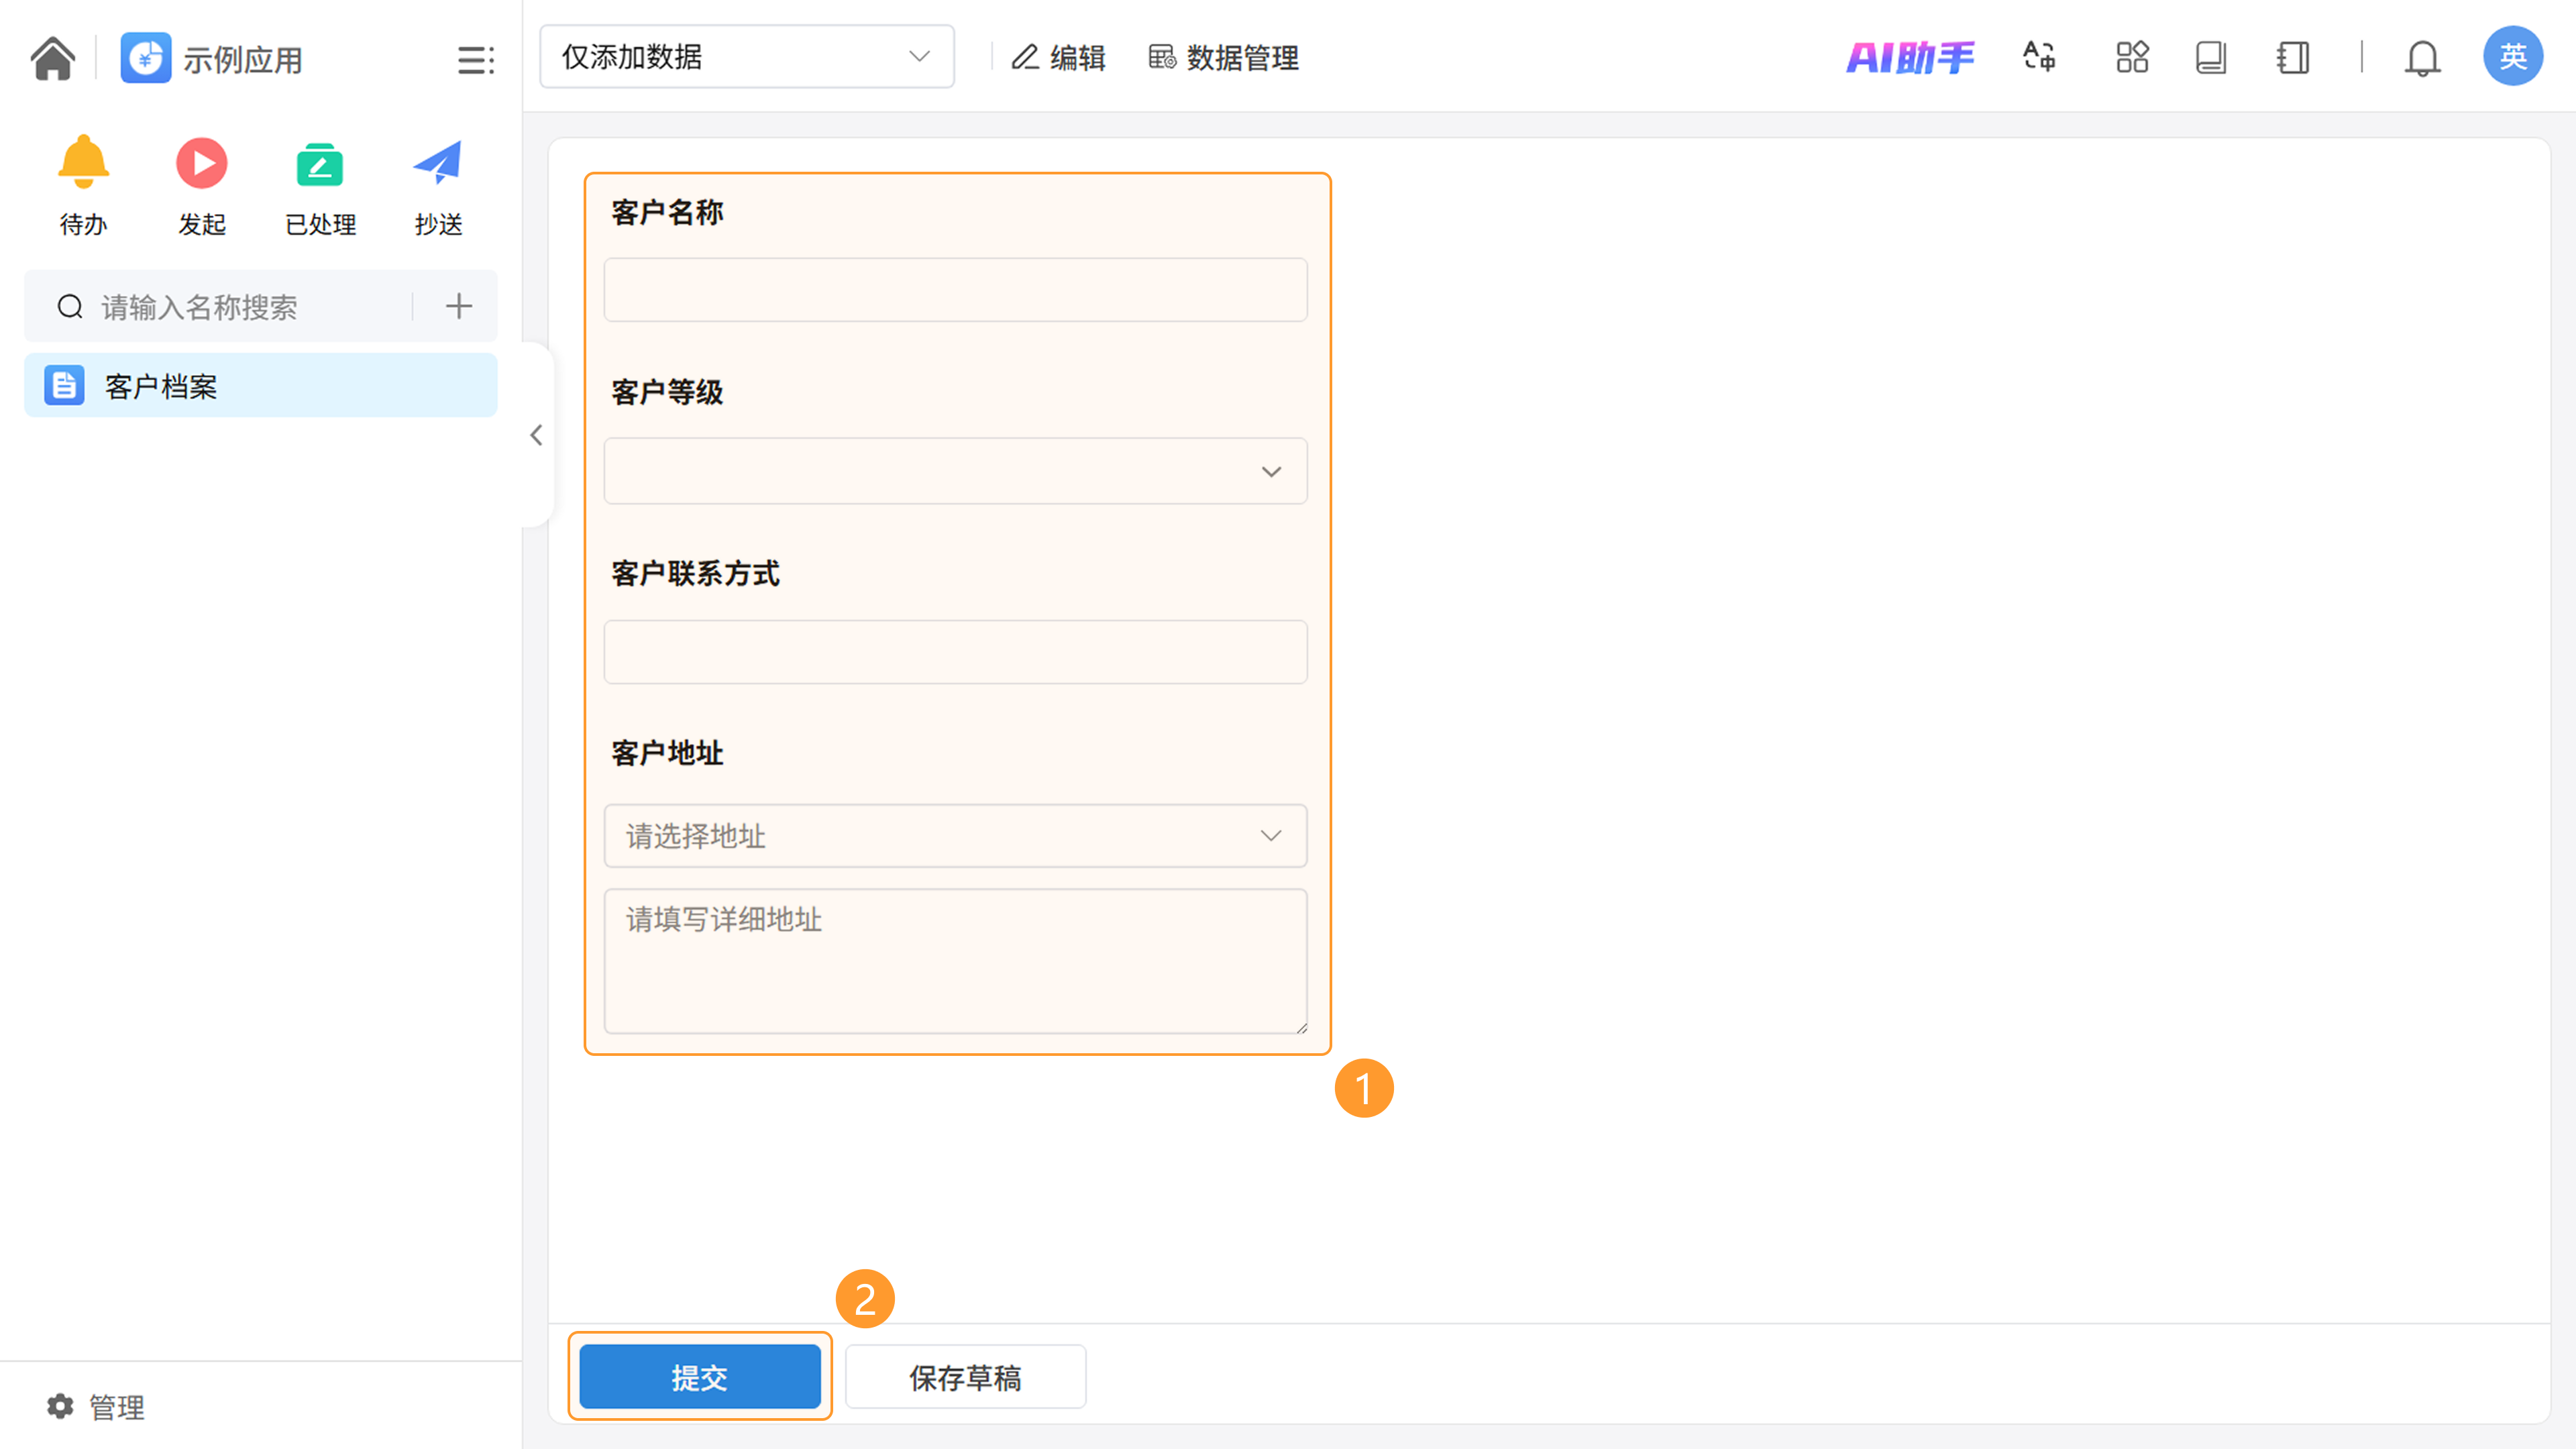Toggle the sidebar menu list icon
This screenshot has width=2576, height=1449.
coord(475,60)
